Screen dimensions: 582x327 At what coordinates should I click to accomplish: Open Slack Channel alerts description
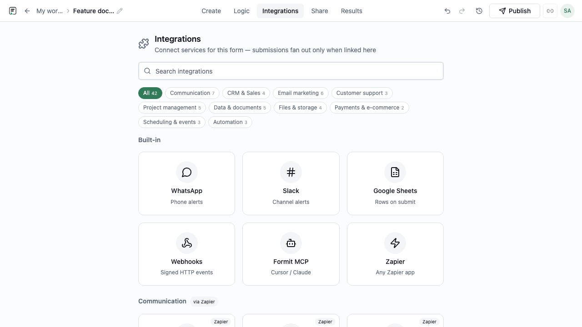[x=291, y=202]
